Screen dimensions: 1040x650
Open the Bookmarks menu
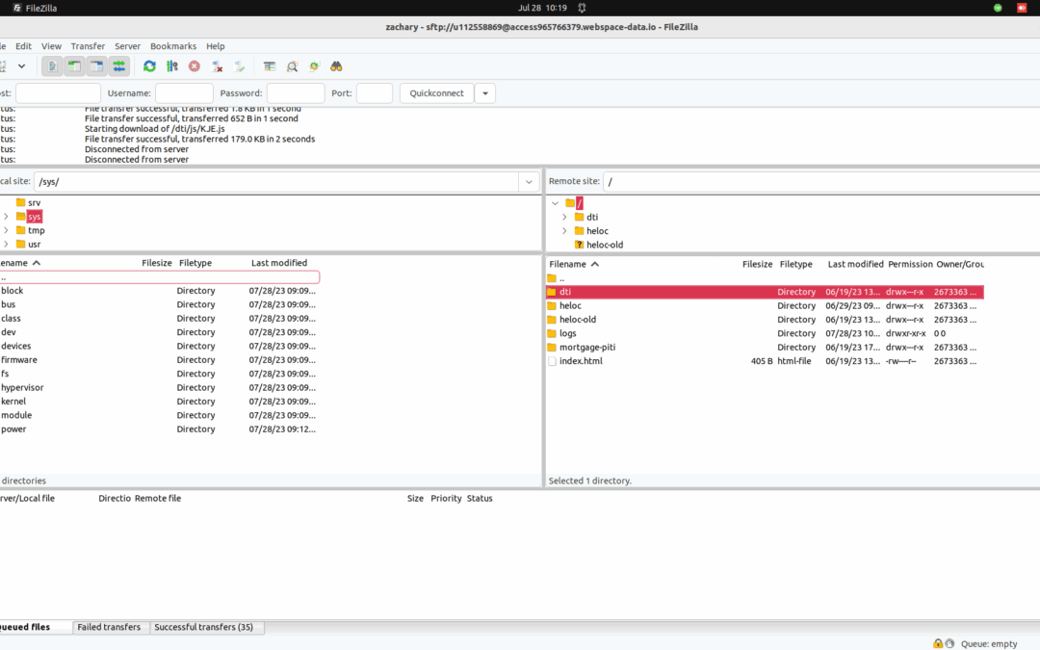173,46
